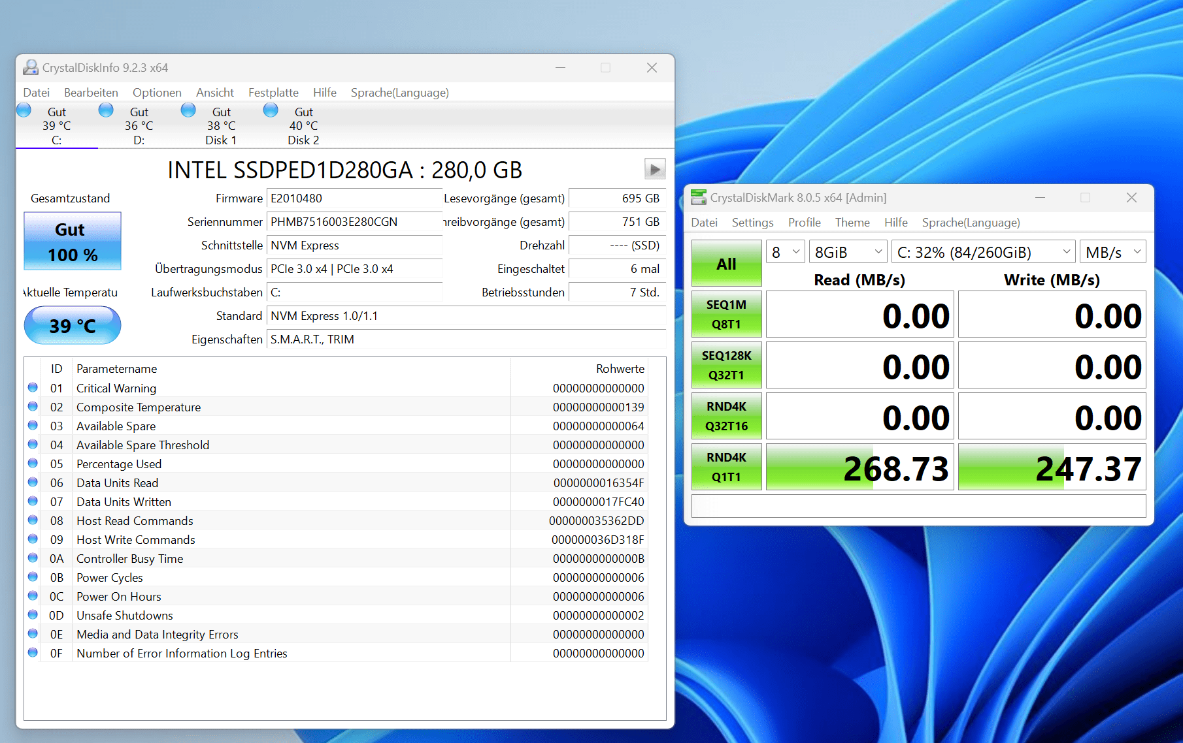Click the Firmware field E2010480
The width and height of the screenshot is (1183, 743).
pos(354,198)
